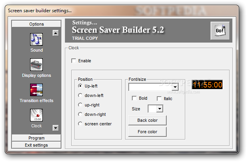Image resolution: width=247 pixels, height=162 pixels.
Task: Select down-right position radio button
Action: pyautogui.click(x=80, y=114)
